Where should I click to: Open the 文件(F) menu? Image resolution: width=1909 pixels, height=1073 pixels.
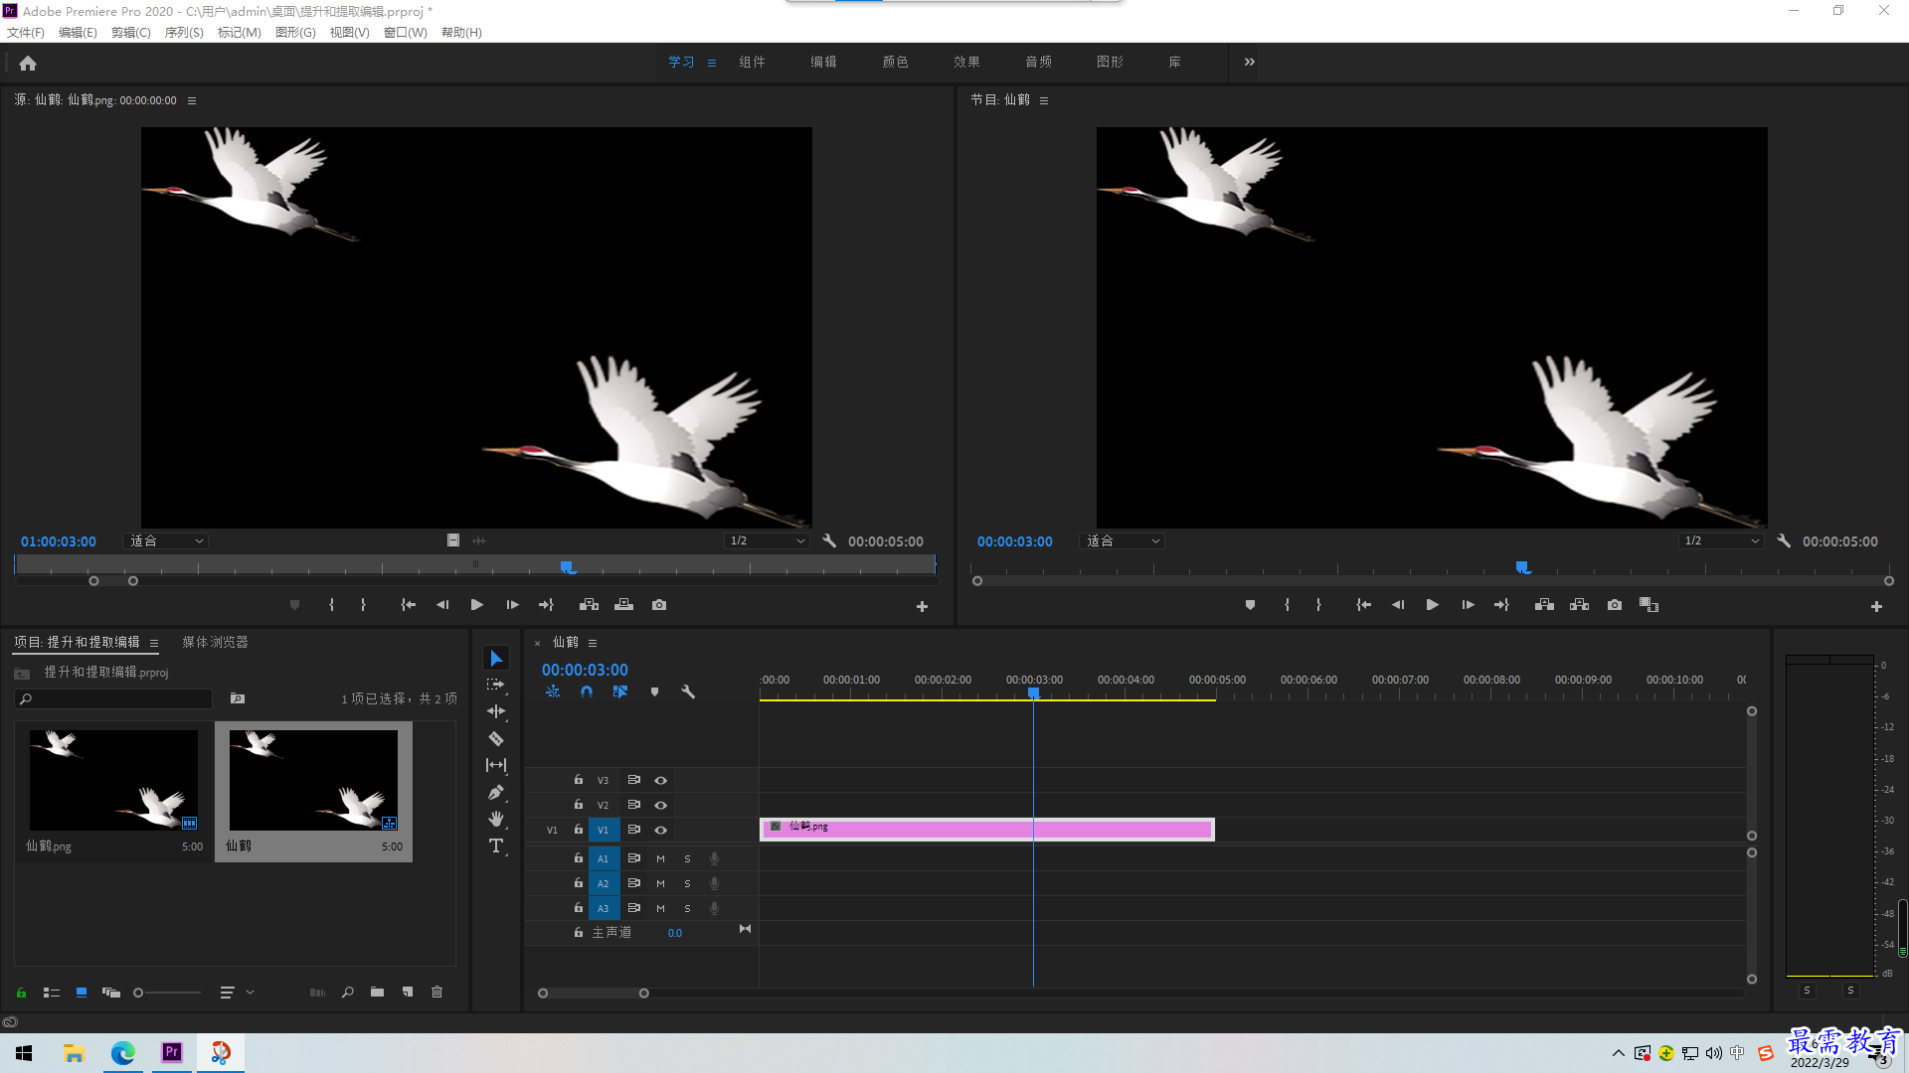[x=26, y=33]
